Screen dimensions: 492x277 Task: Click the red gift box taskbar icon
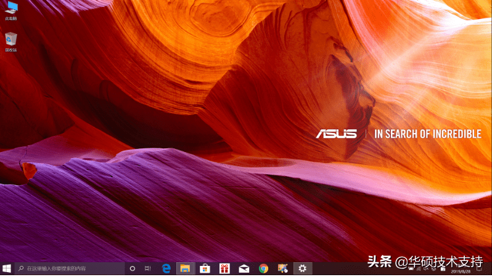click(x=224, y=268)
